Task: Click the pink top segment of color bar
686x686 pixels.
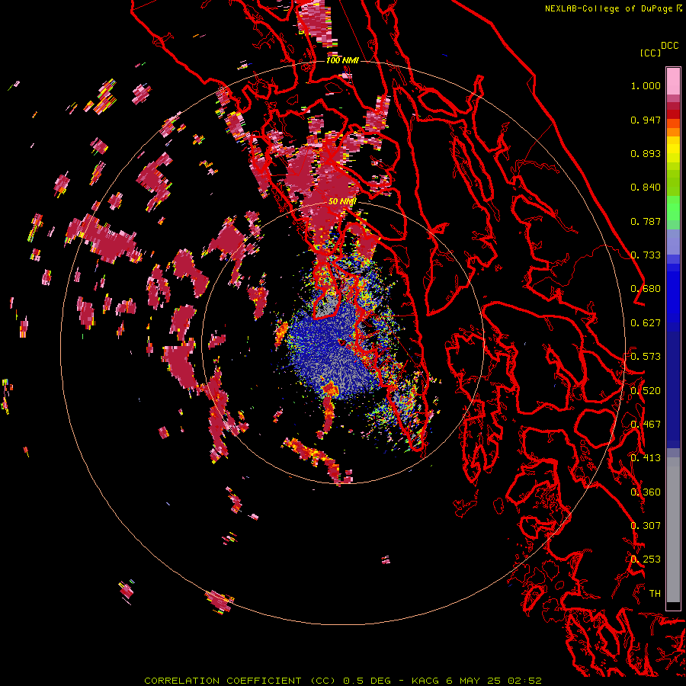Action: click(673, 82)
